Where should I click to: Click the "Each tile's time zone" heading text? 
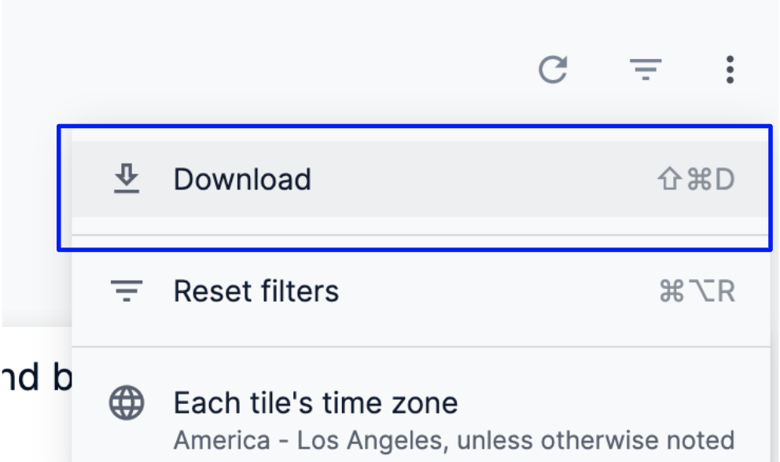[315, 404]
